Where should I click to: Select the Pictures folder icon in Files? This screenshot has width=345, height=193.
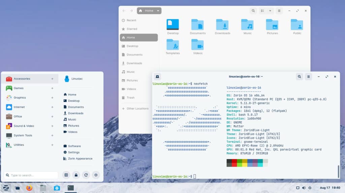coord(272,25)
